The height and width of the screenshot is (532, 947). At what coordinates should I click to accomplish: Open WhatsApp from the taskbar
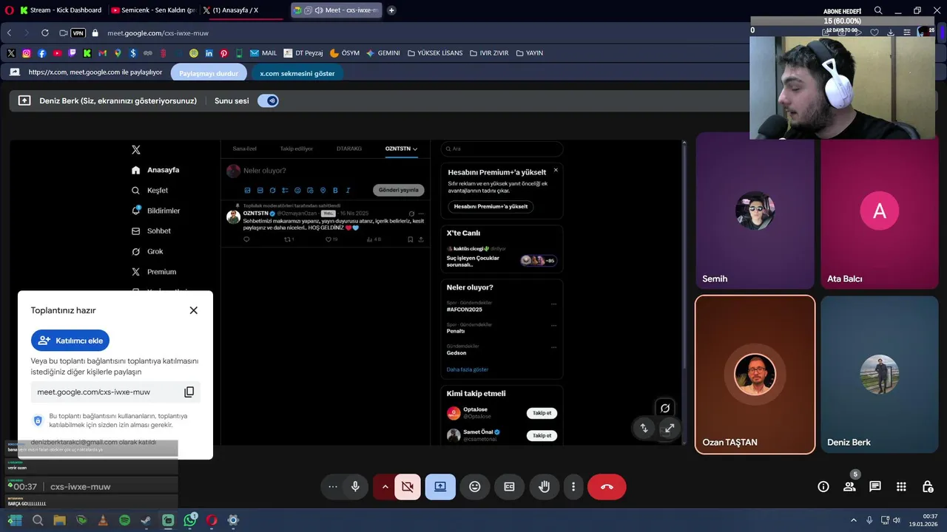point(189,520)
